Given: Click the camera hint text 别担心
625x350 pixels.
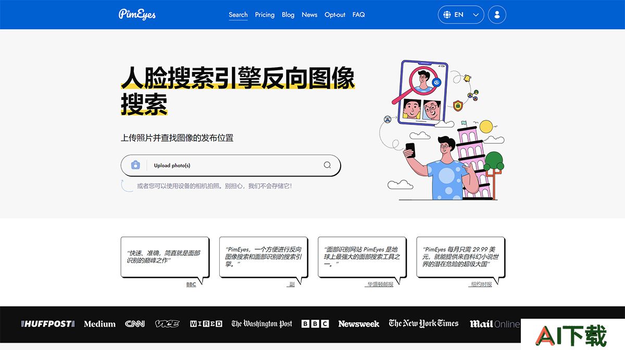Looking at the screenshot, I should coord(214,186).
